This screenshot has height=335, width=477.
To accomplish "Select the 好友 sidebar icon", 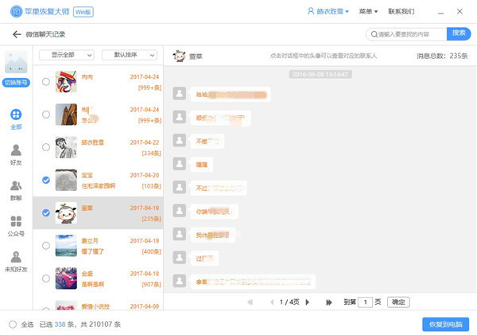I will 16,150.
